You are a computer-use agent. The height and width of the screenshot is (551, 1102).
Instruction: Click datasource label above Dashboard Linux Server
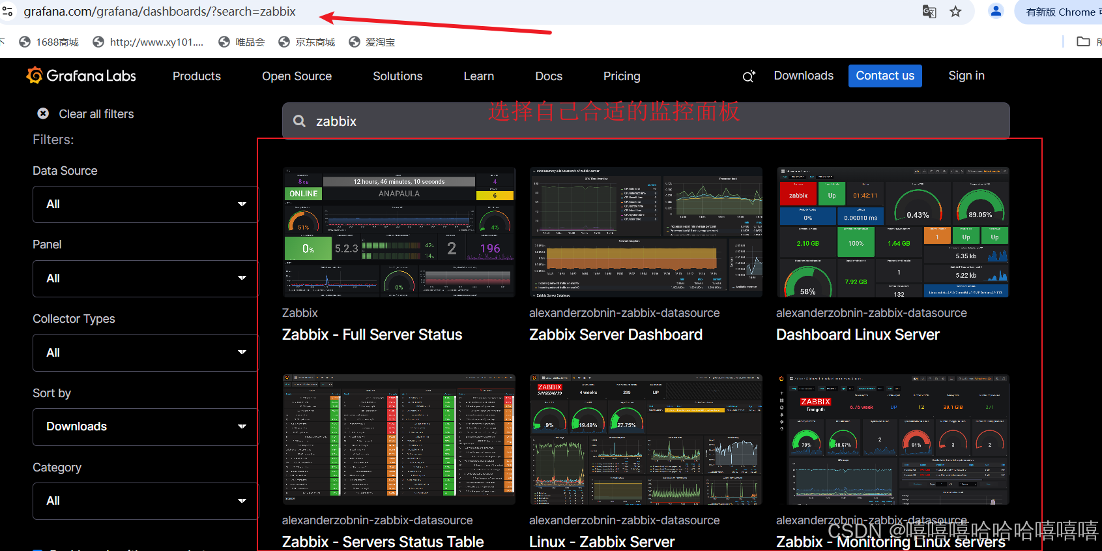coord(871,313)
